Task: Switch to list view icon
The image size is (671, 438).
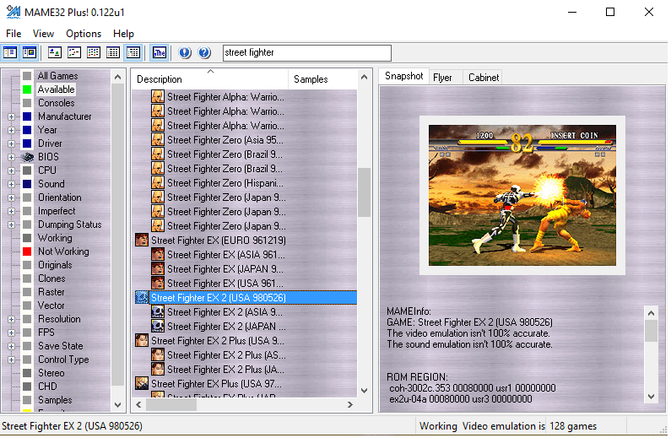Action: point(94,52)
